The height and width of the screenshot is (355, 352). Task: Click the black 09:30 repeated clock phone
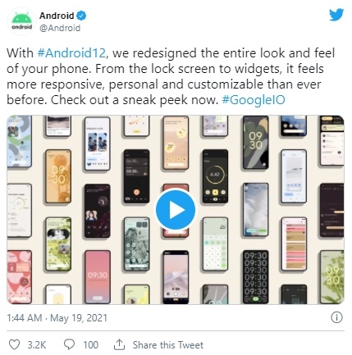[x=255, y=276]
